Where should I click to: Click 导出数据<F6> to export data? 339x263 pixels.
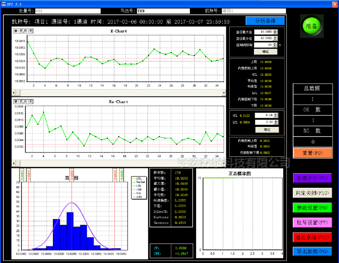coord(313,251)
